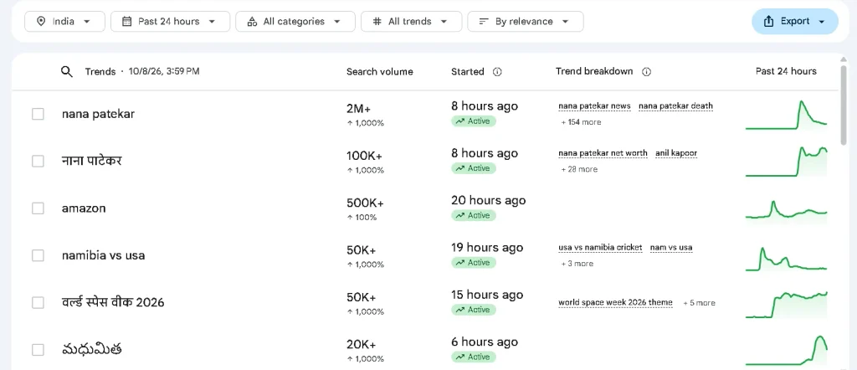Click the location pin icon in India filter
The image size is (857, 370).
(40, 21)
